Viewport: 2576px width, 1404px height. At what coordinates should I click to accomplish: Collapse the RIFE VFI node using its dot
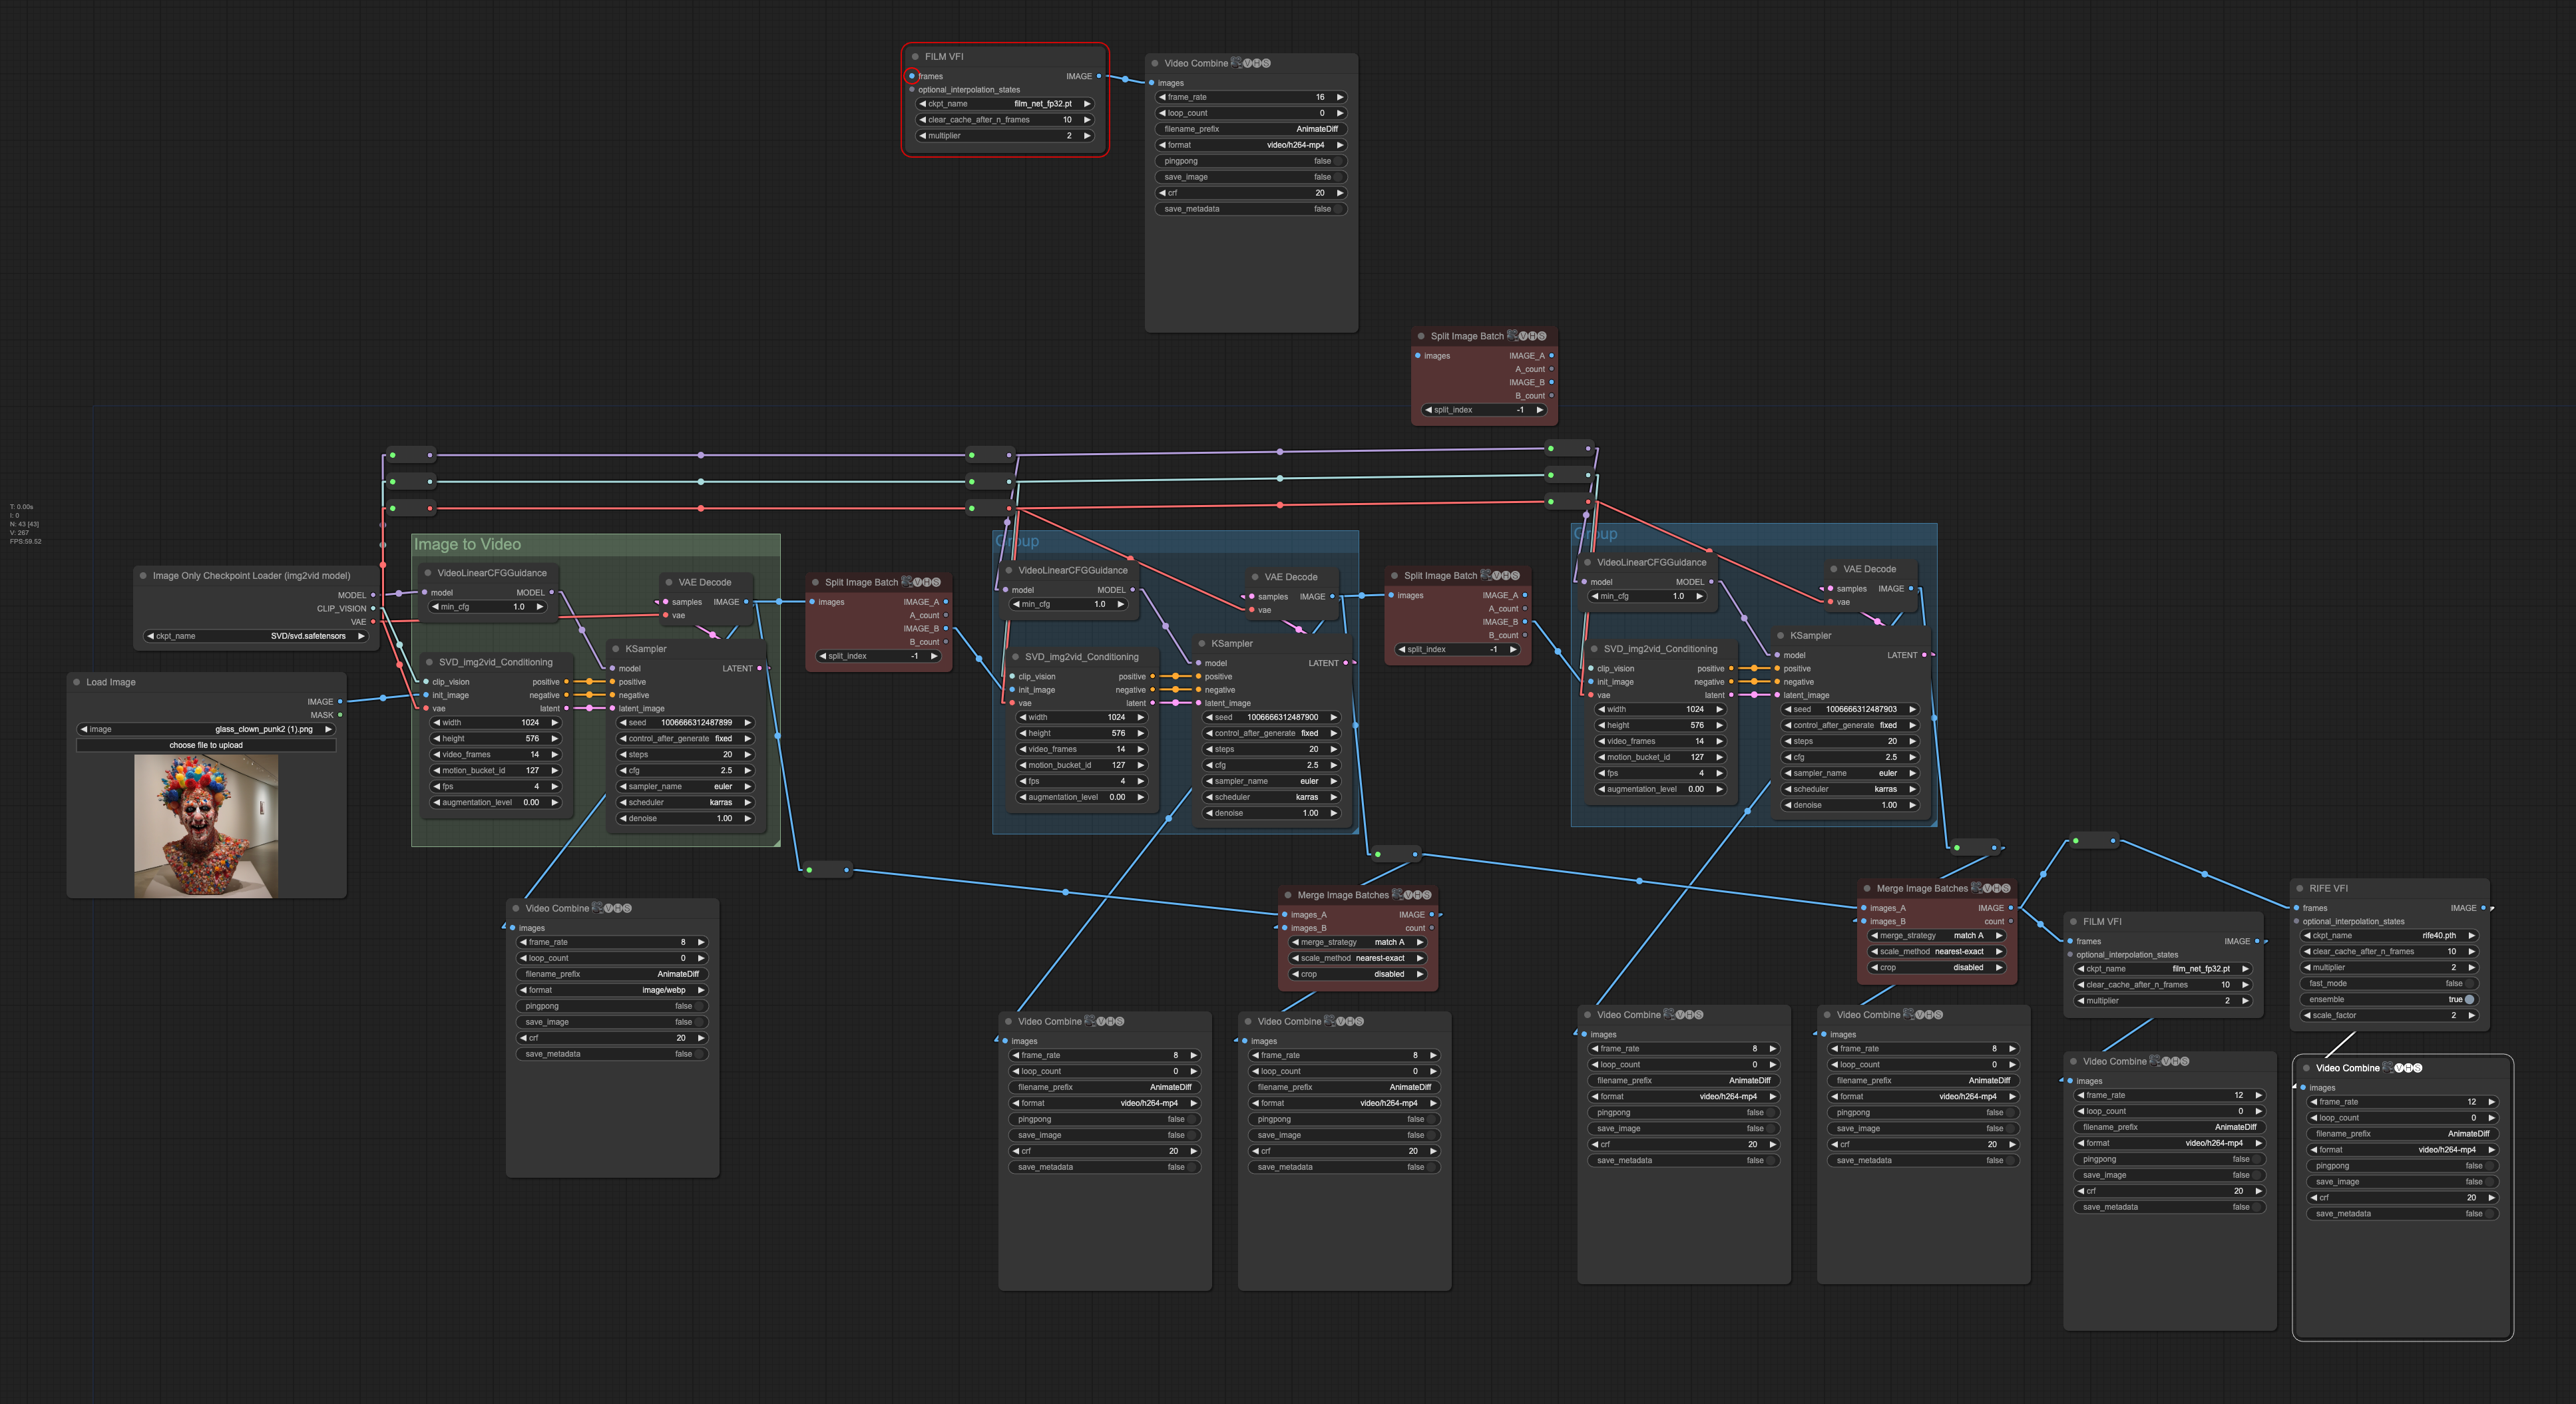pos(2299,888)
